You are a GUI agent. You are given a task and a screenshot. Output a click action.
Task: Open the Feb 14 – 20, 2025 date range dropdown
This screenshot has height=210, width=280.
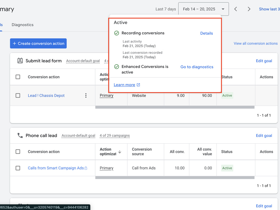(204, 9)
